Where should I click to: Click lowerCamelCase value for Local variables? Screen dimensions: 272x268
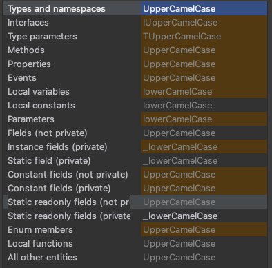click(177, 92)
